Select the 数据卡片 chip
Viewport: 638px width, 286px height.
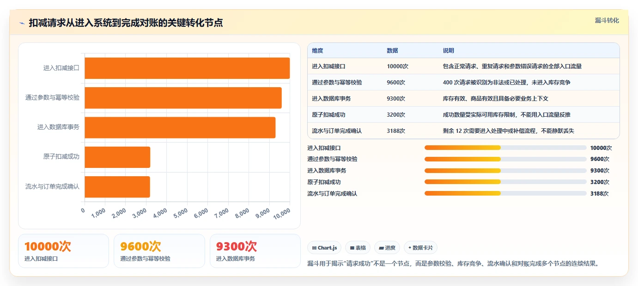click(420, 248)
